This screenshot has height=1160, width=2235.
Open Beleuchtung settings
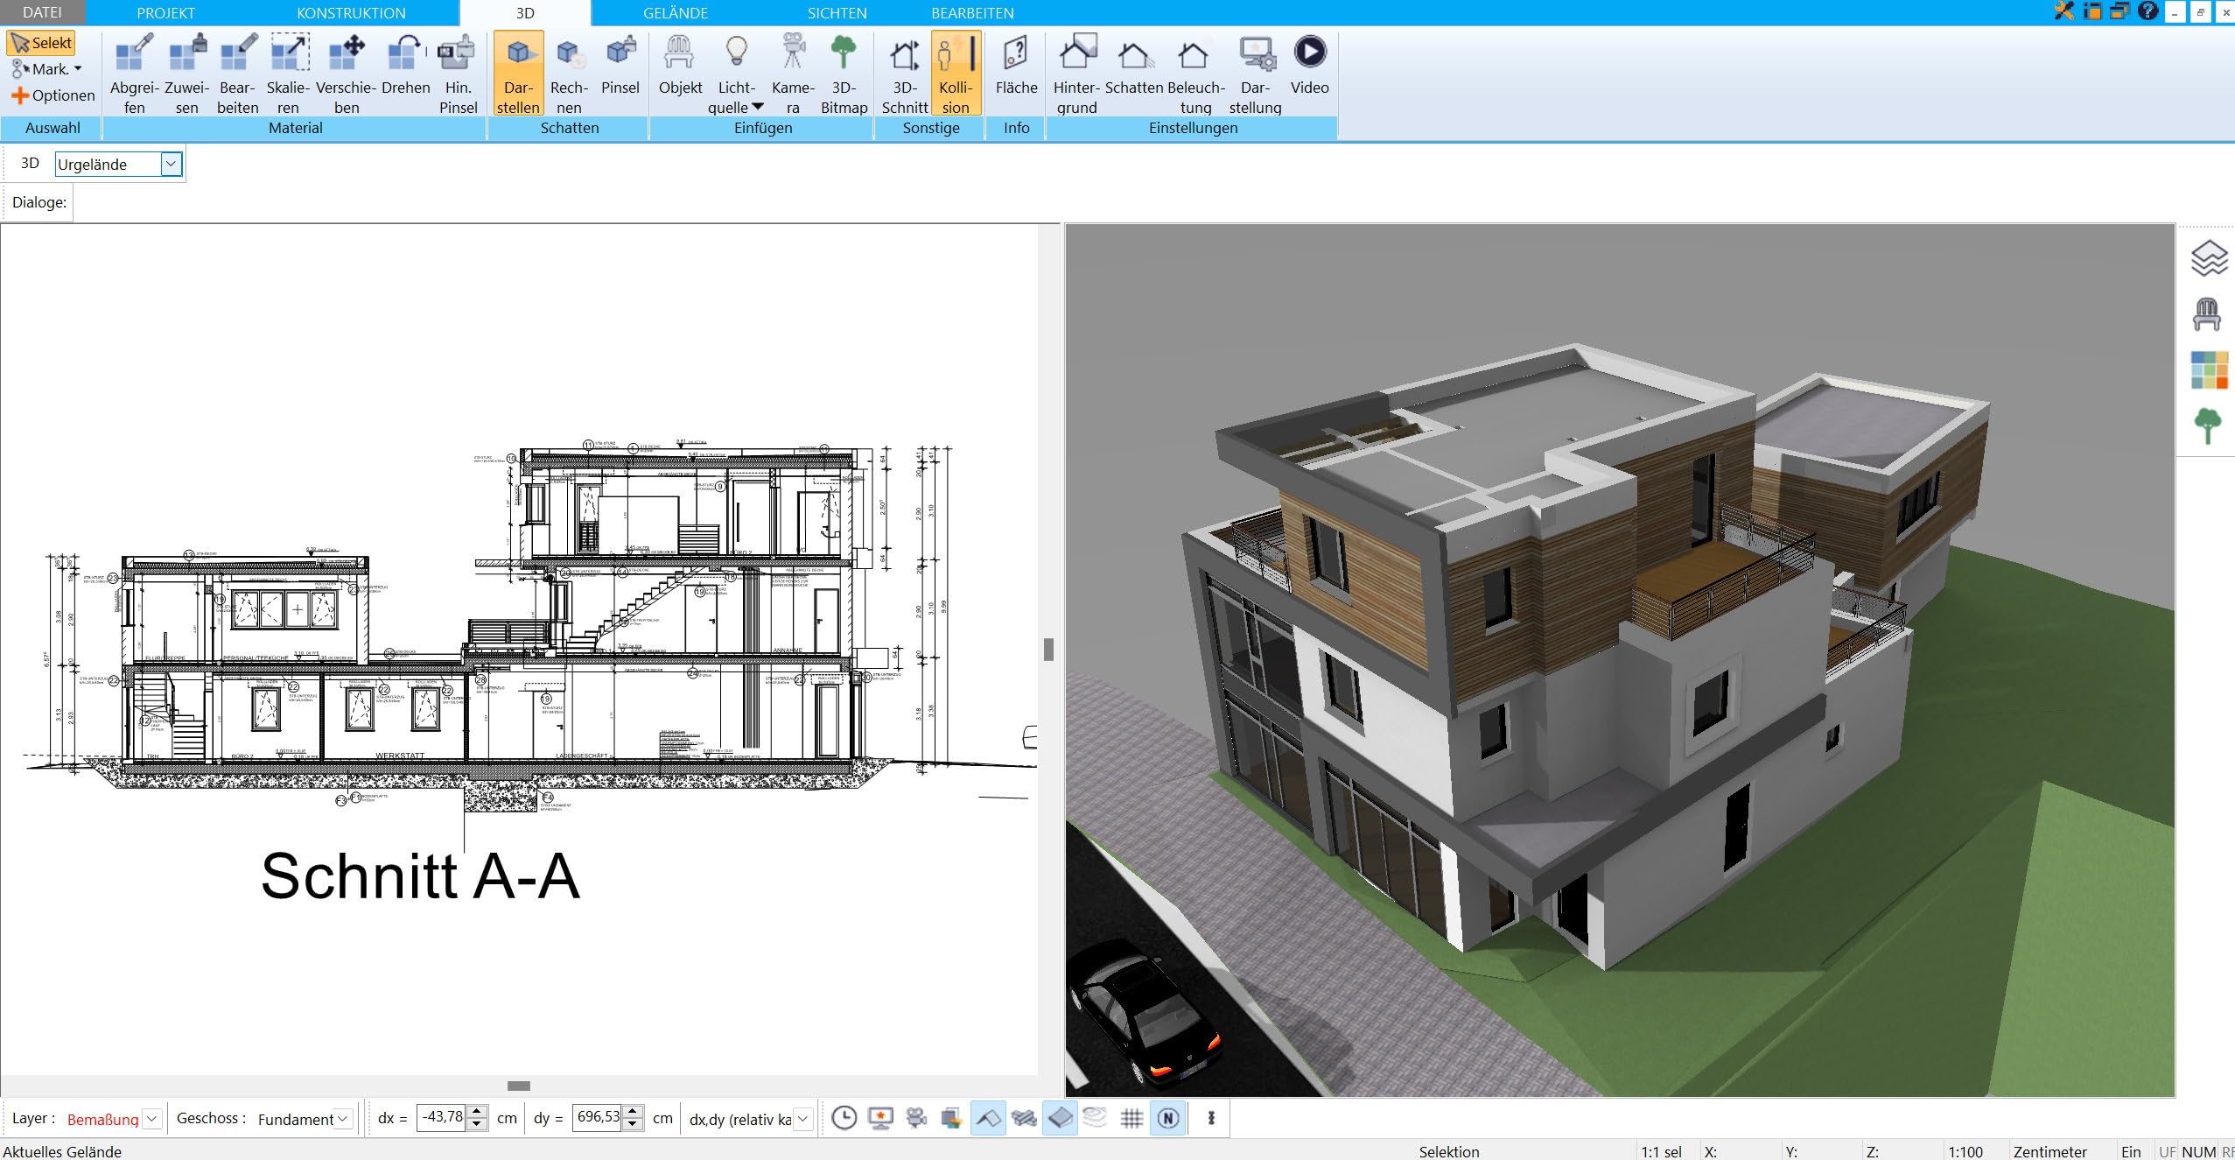(1195, 74)
